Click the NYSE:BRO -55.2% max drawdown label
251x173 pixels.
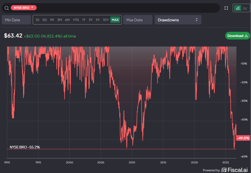(25, 147)
